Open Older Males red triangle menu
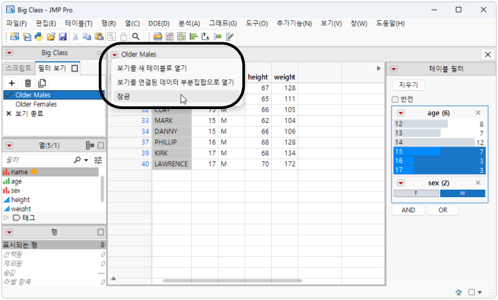 click(114, 55)
